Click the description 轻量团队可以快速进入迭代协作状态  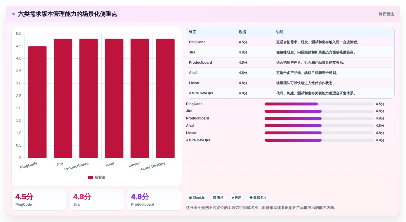point(306,83)
